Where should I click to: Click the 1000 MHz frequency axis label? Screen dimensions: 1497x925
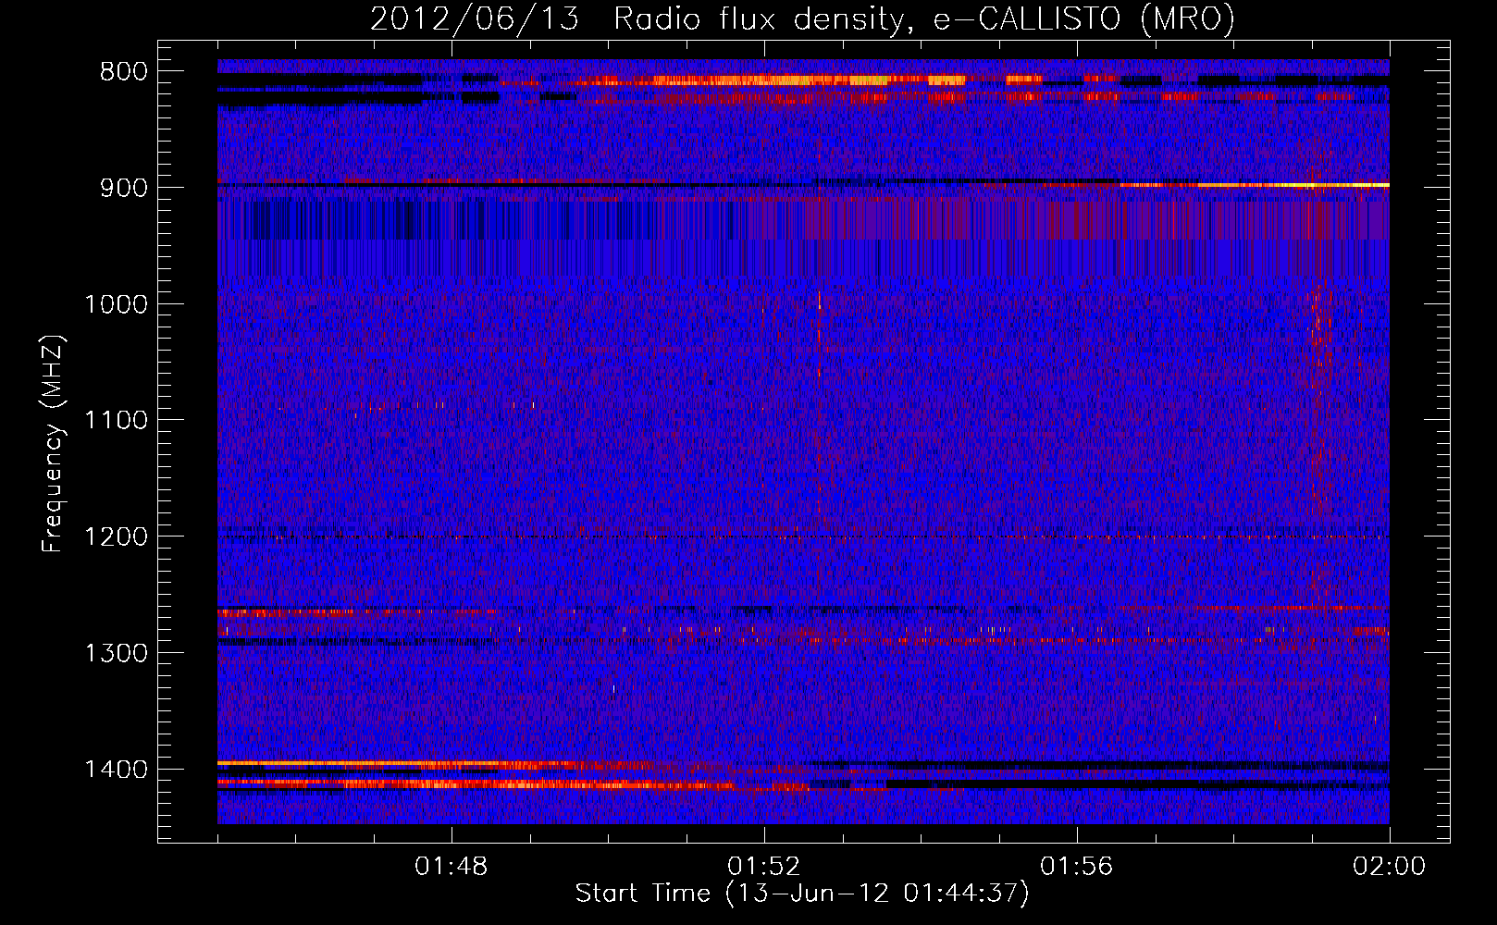(116, 304)
